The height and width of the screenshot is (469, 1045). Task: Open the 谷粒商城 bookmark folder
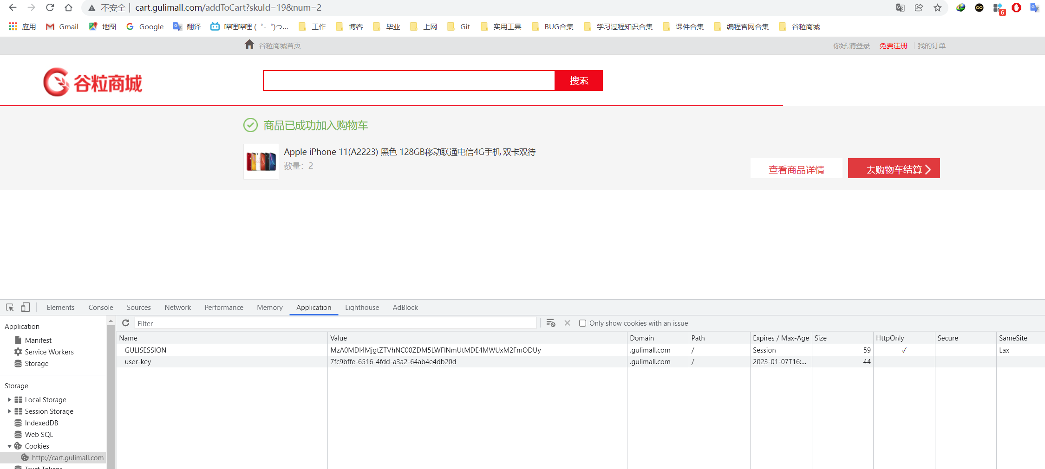click(799, 26)
